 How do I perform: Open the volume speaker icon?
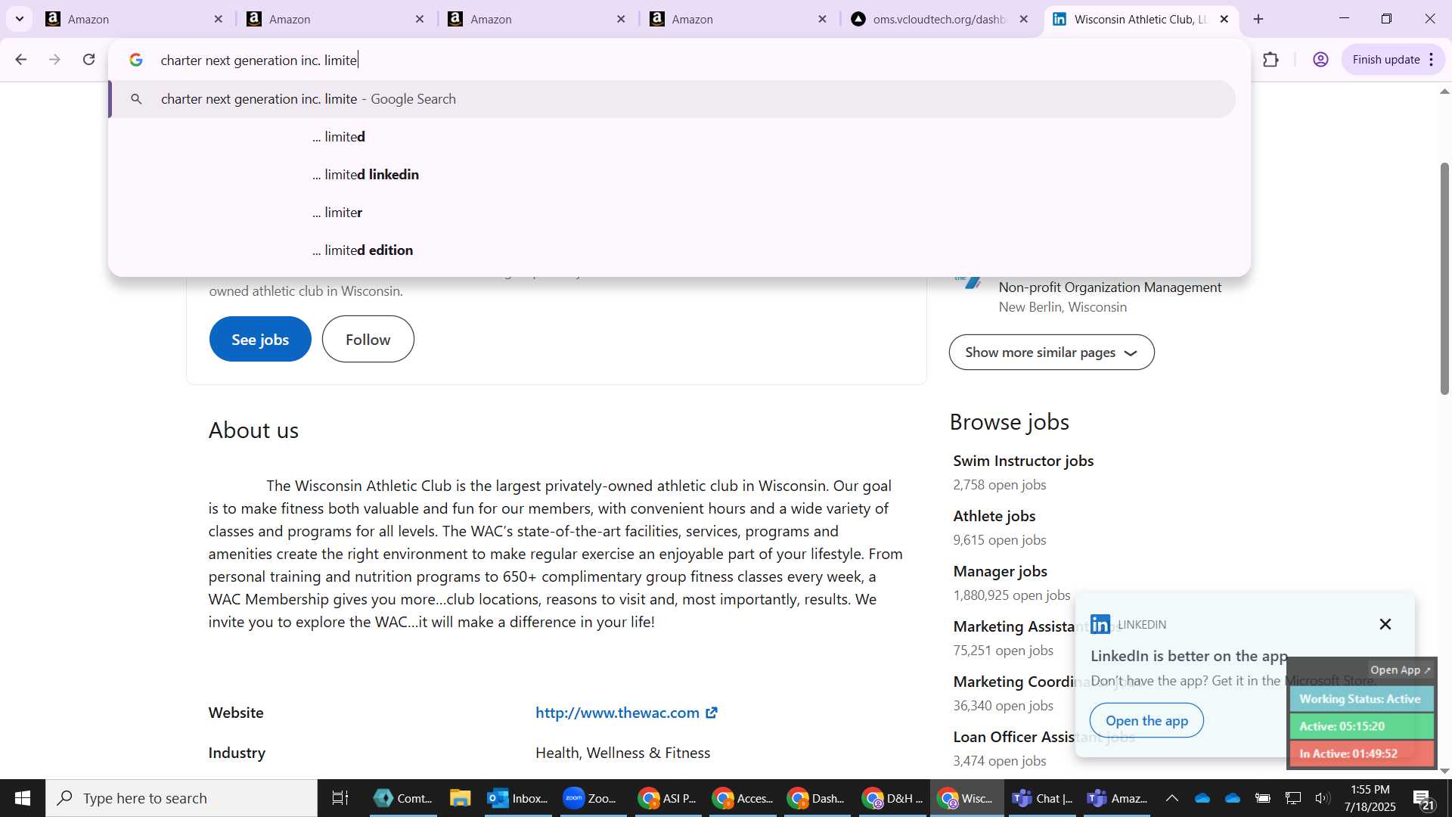click(1322, 798)
